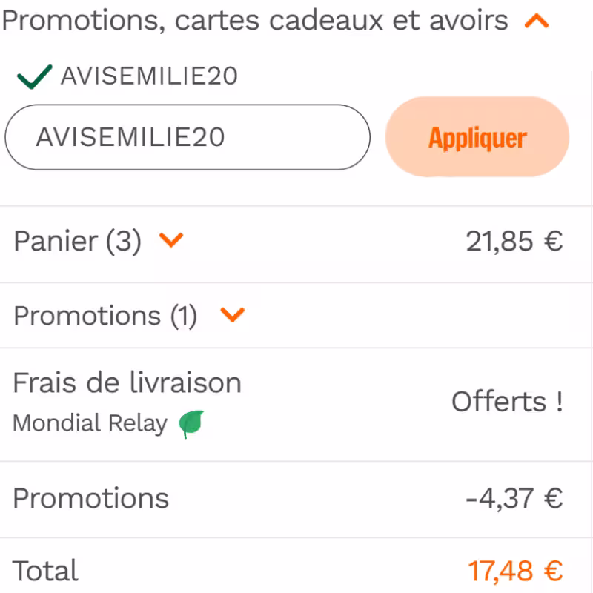Click the applied code AVISEMILIE20 text
Viewport: 593px width, 593px height.
(147, 76)
